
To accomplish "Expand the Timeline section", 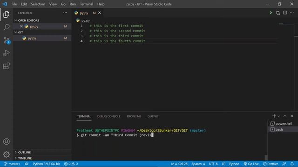I will coord(25,158).
